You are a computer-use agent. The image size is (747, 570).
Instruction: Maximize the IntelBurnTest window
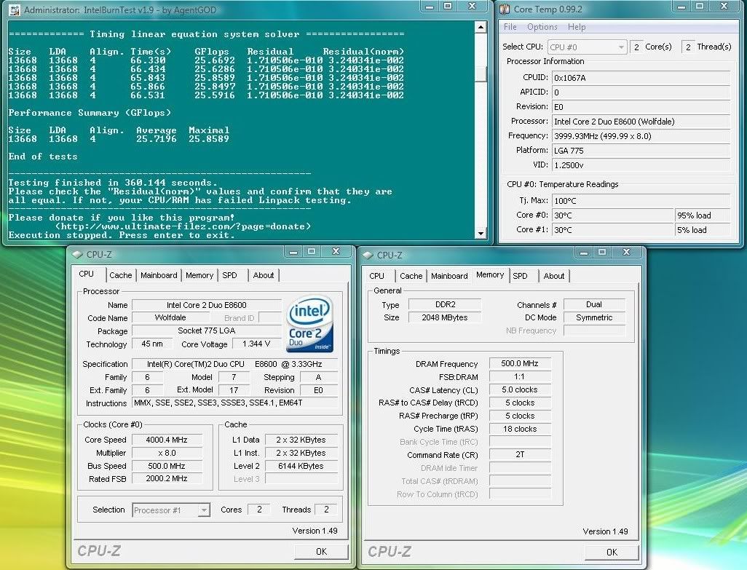448,7
